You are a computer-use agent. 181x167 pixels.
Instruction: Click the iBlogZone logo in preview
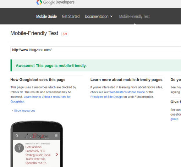click(x=37, y=136)
